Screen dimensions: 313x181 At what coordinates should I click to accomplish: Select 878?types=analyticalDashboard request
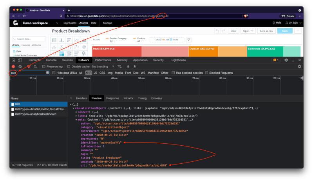click(39, 114)
